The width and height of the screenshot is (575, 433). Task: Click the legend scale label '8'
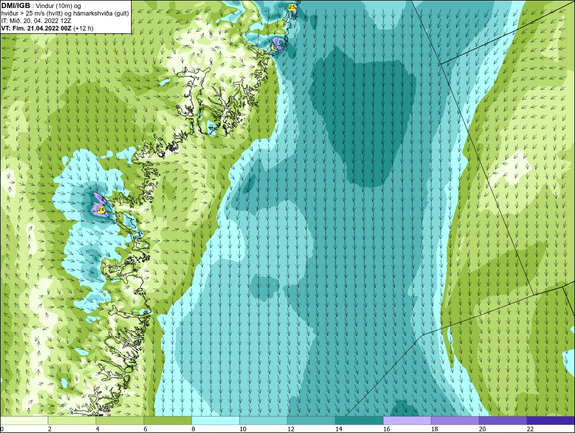point(193,430)
